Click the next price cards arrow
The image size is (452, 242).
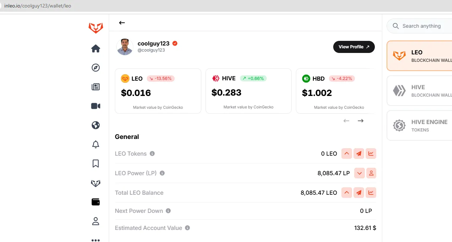(361, 121)
